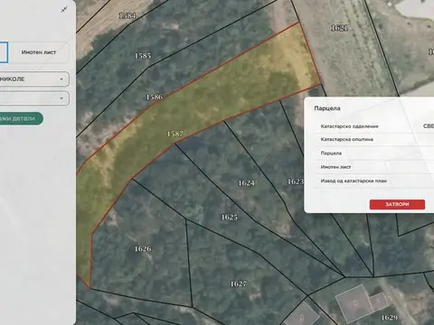The height and width of the screenshot is (325, 434).
Task: Click the Катастарско одделение row label
Action: [x=350, y=126]
